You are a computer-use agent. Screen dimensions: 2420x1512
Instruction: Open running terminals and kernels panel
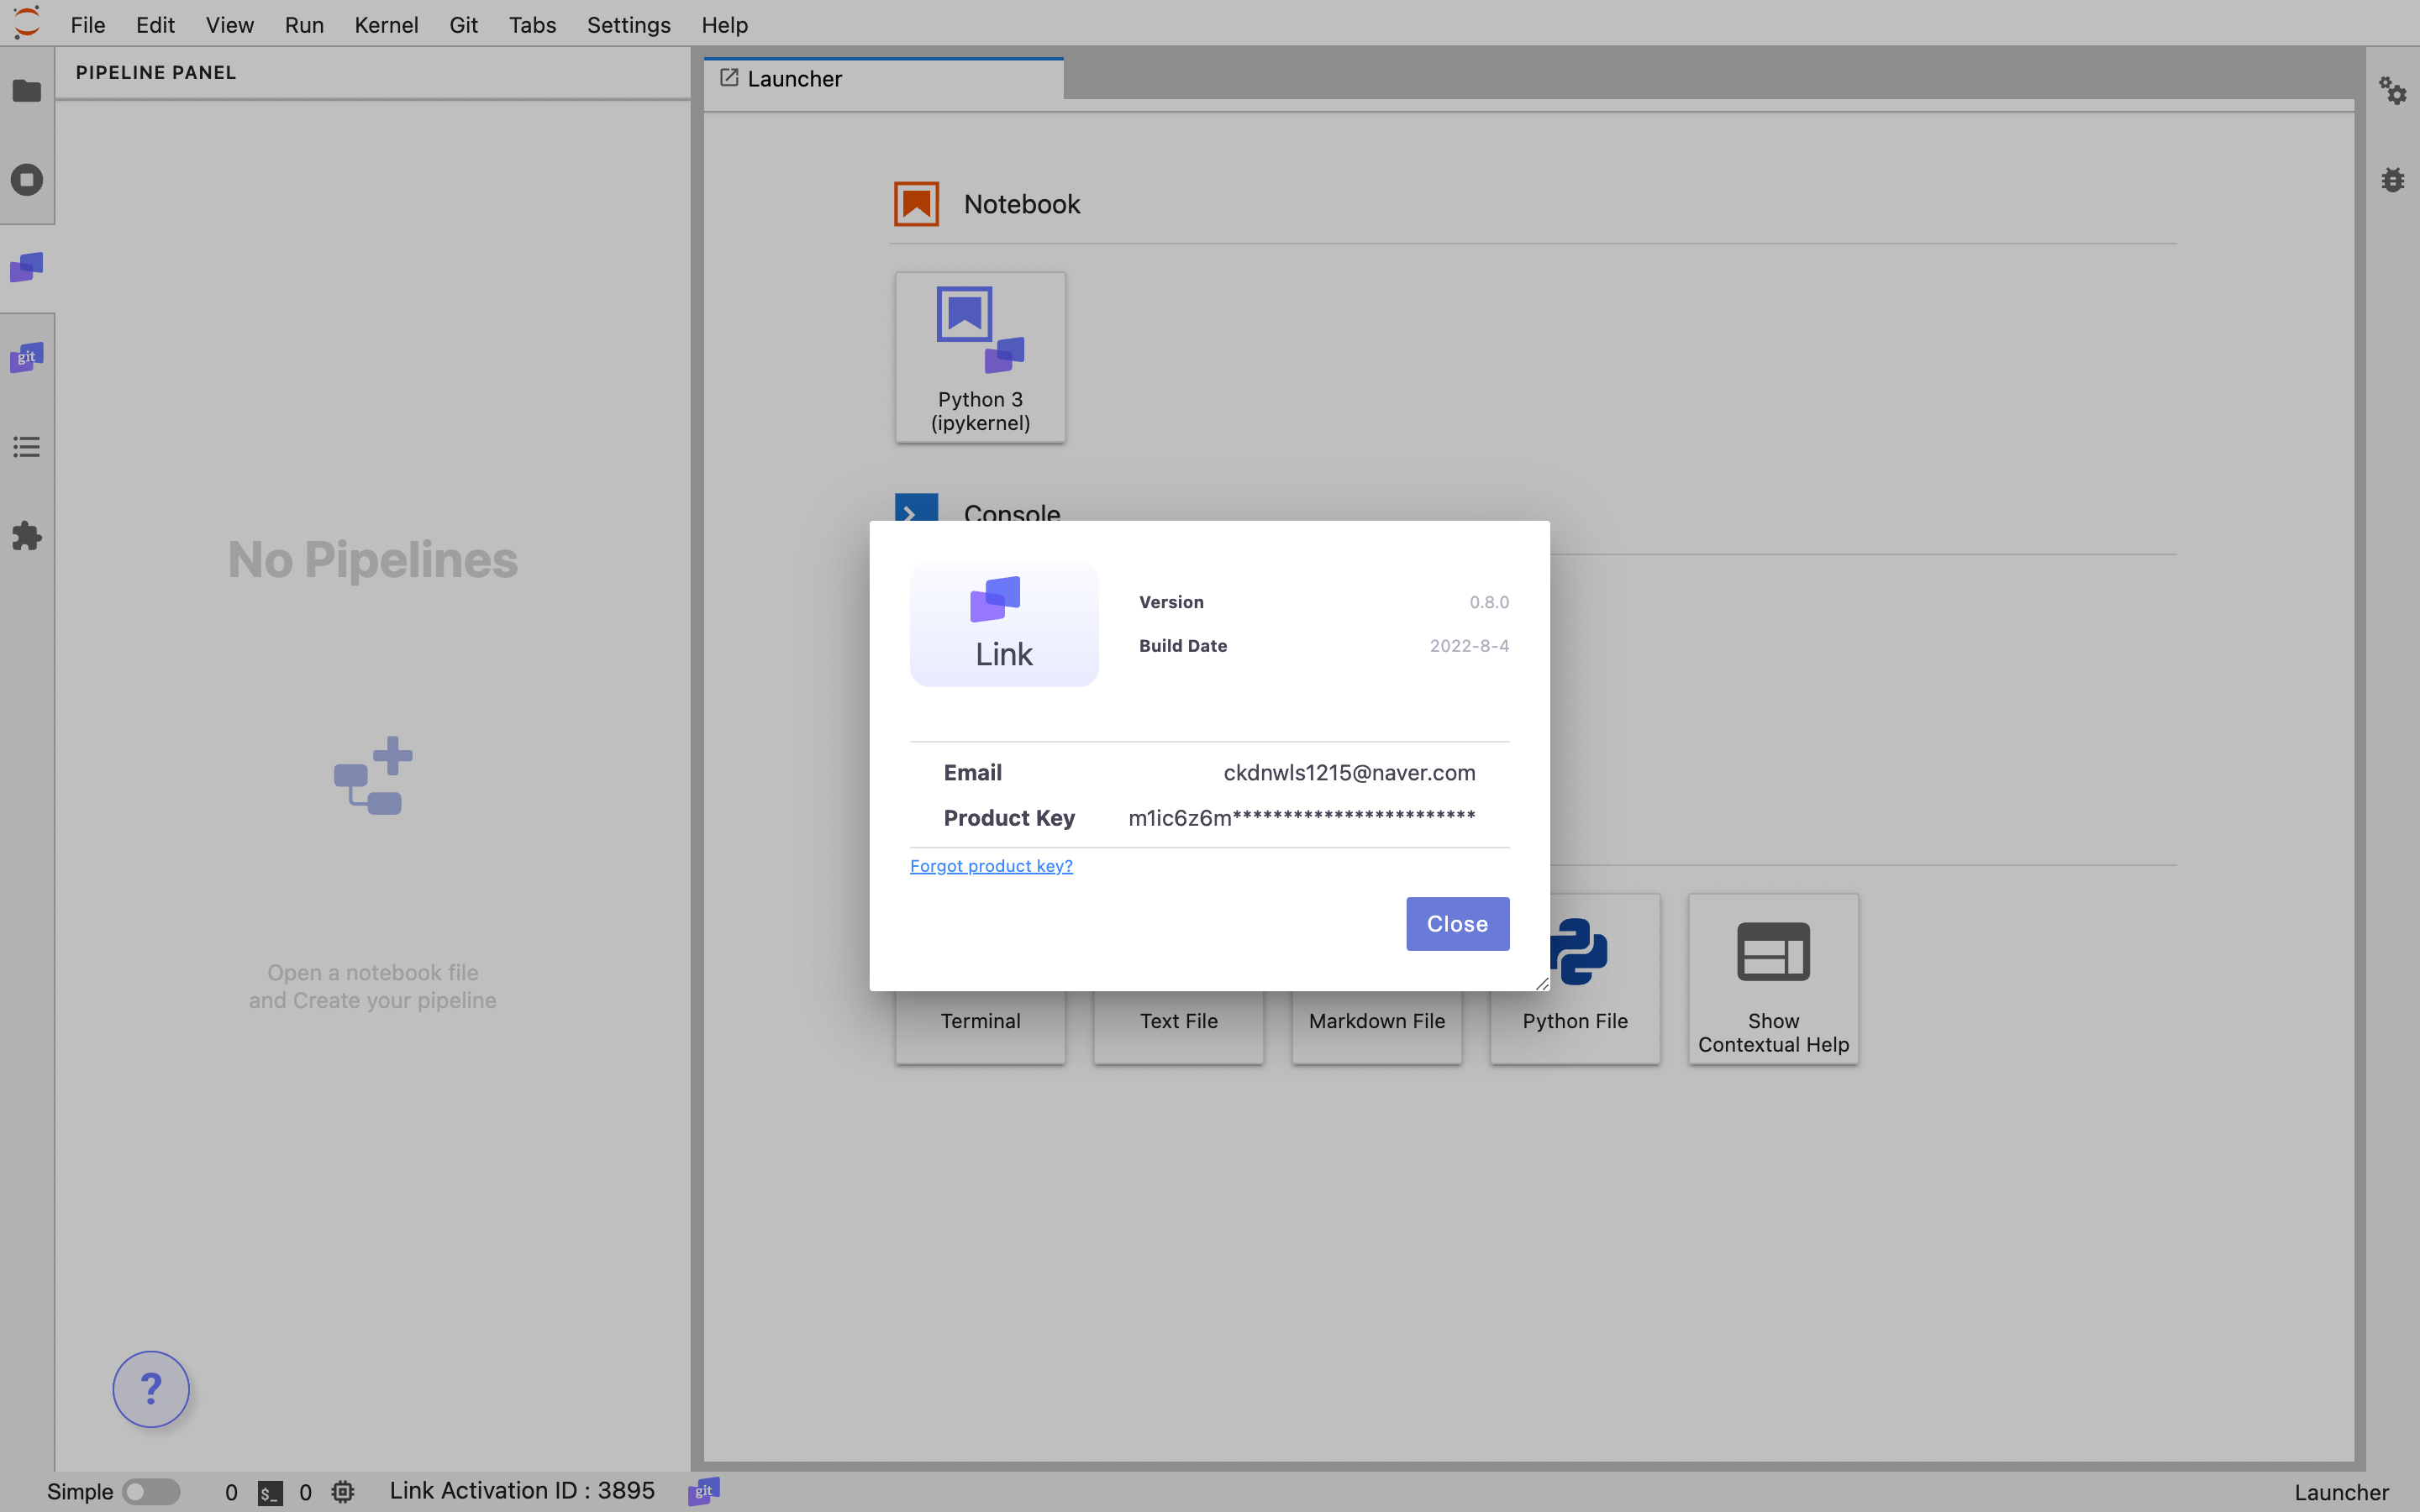(27, 180)
